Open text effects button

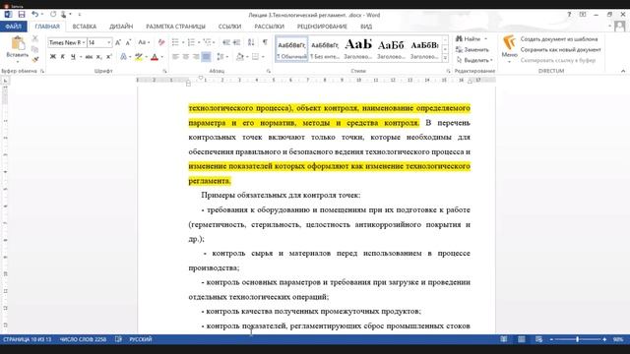pyautogui.click(x=124, y=57)
